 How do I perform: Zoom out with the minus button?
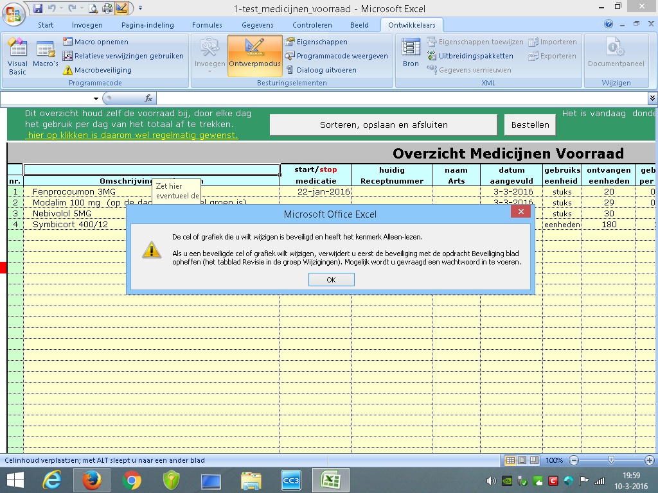pos(574,460)
